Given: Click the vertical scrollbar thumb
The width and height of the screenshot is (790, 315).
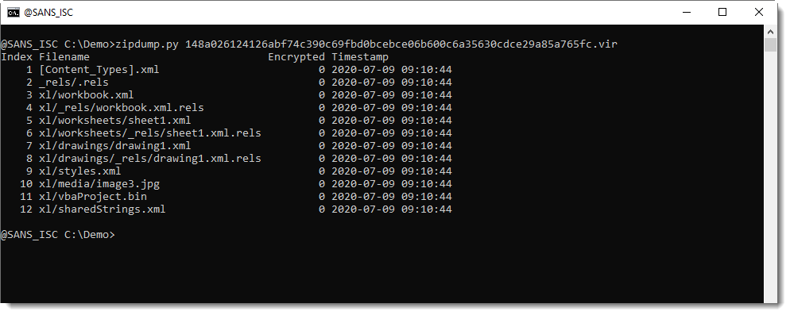Looking at the screenshot, I should (770, 44).
